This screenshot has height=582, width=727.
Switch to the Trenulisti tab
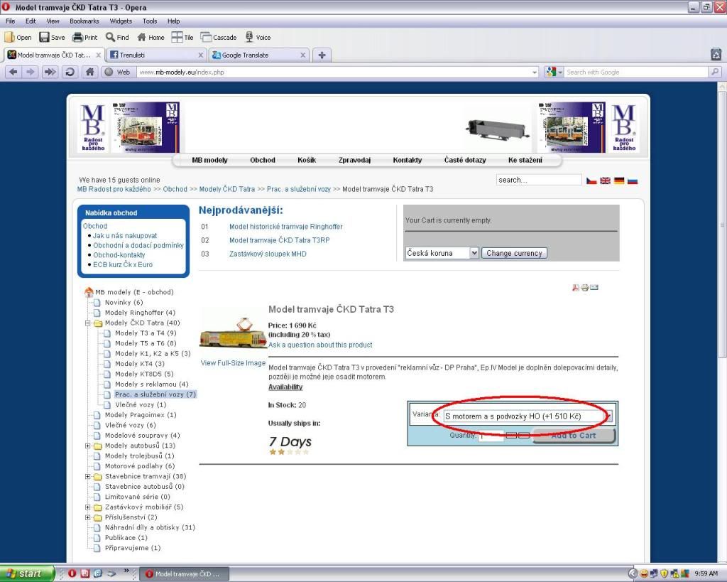156,55
